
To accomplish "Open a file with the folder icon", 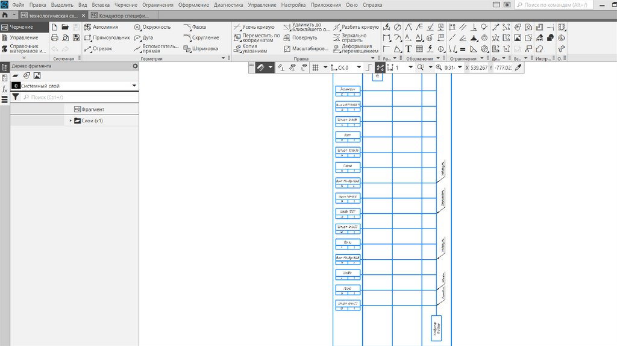I will click(65, 27).
